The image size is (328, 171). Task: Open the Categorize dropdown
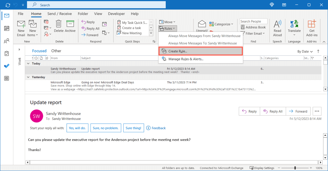(221, 24)
